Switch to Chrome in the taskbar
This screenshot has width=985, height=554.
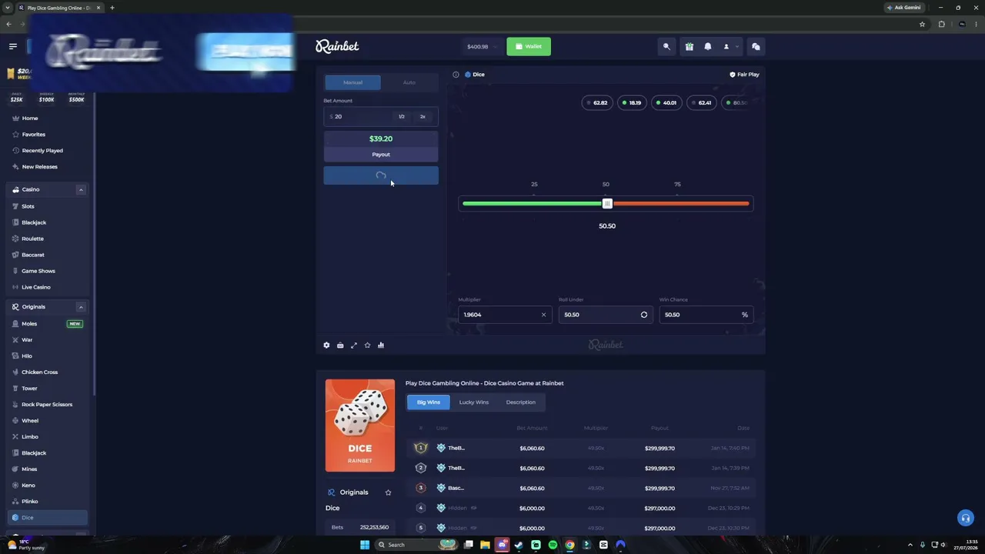(x=569, y=545)
